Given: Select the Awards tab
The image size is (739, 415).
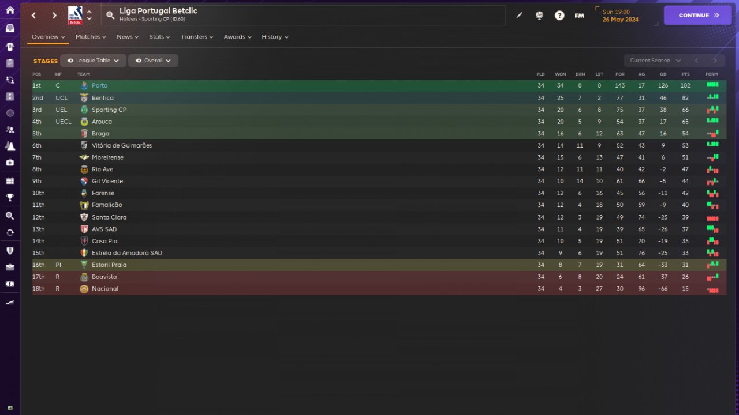Looking at the screenshot, I should (237, 37).
